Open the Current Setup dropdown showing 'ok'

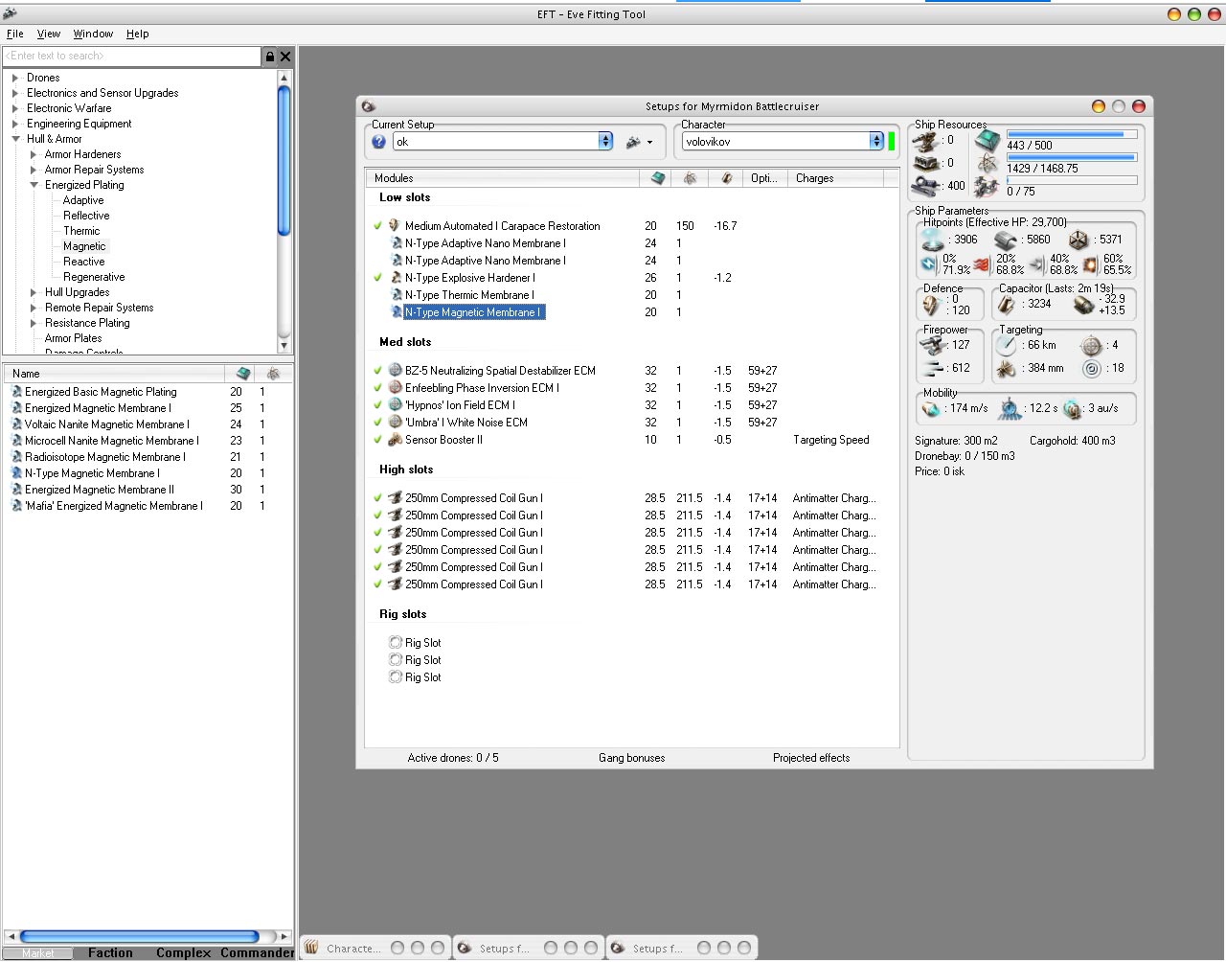tap(605, 142)
